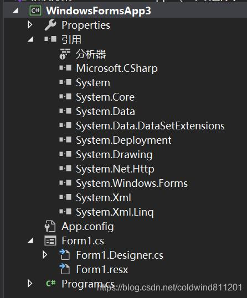Click the reference icon of System.Deployment
Image resolution: width=247 pixels, height=298 pixels.
click(x=65, y=140)
